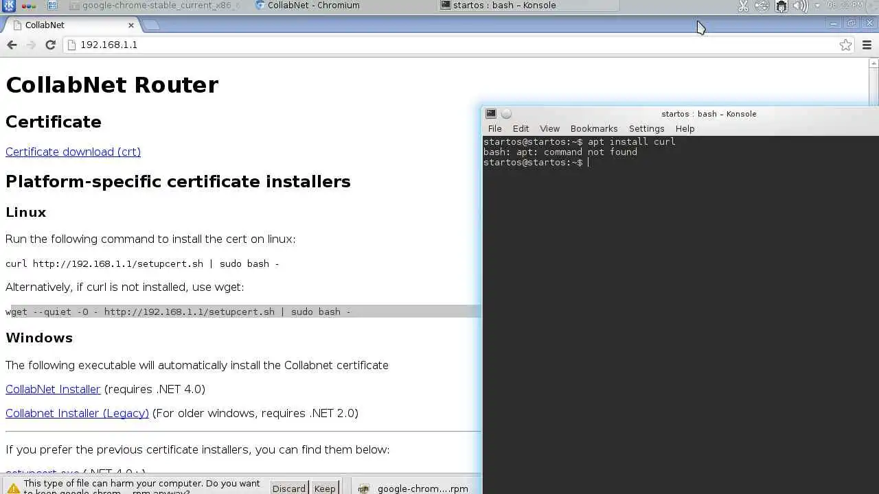Click the Konsole window menu icon
Screen dimensions: 879x494
tap(490, 114)
